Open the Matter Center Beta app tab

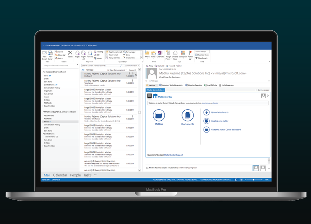point(155,90)
